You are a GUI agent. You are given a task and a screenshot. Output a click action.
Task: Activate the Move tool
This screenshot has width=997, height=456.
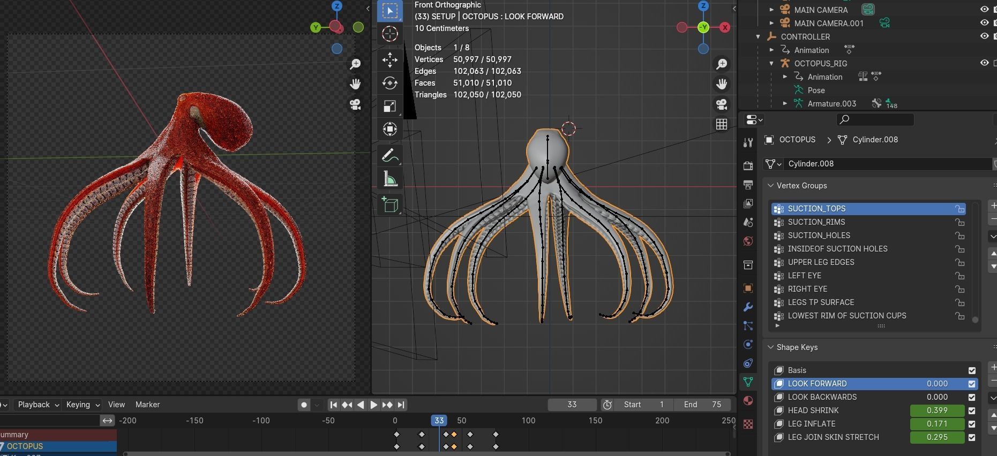[390, 59]
